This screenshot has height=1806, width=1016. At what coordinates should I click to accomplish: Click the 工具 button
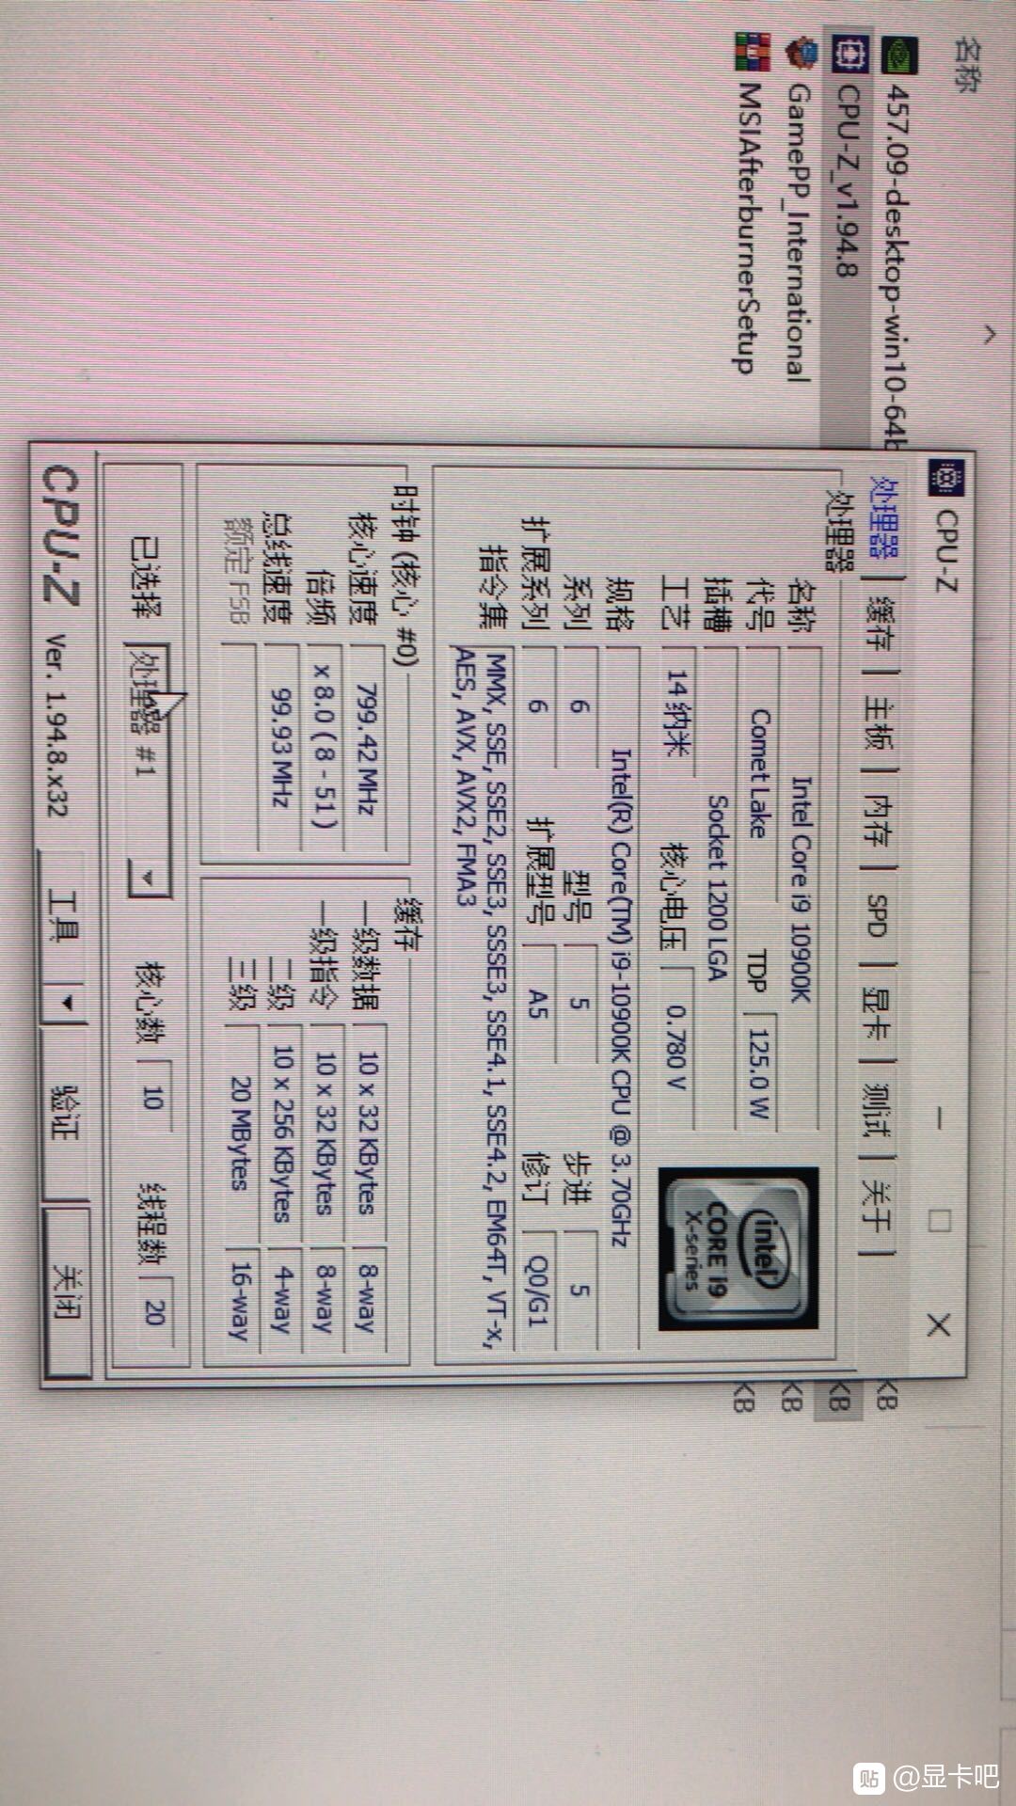64,917
